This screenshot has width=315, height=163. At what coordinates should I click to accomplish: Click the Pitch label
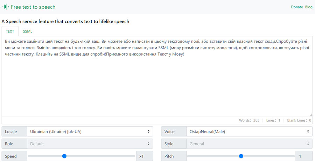coord(174,156)
